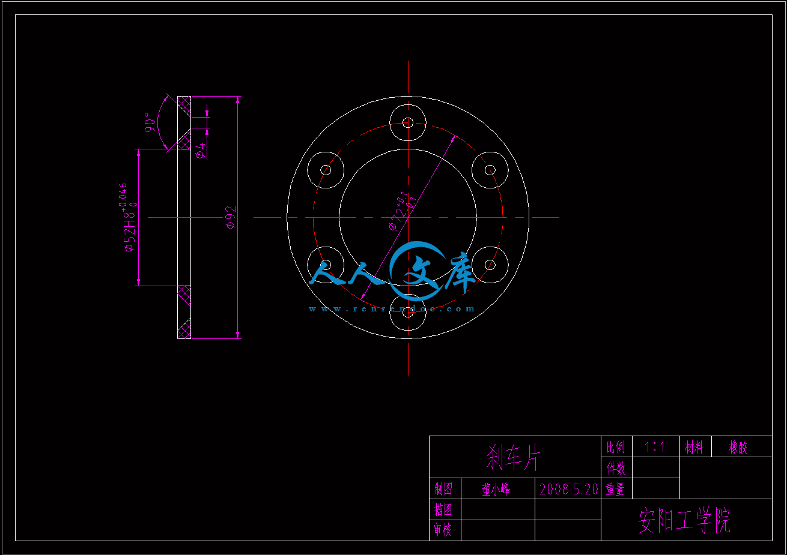This screenshot has width=787, height=555.
Task: Click the 橡胶 material value
Action: coord(738,448)
